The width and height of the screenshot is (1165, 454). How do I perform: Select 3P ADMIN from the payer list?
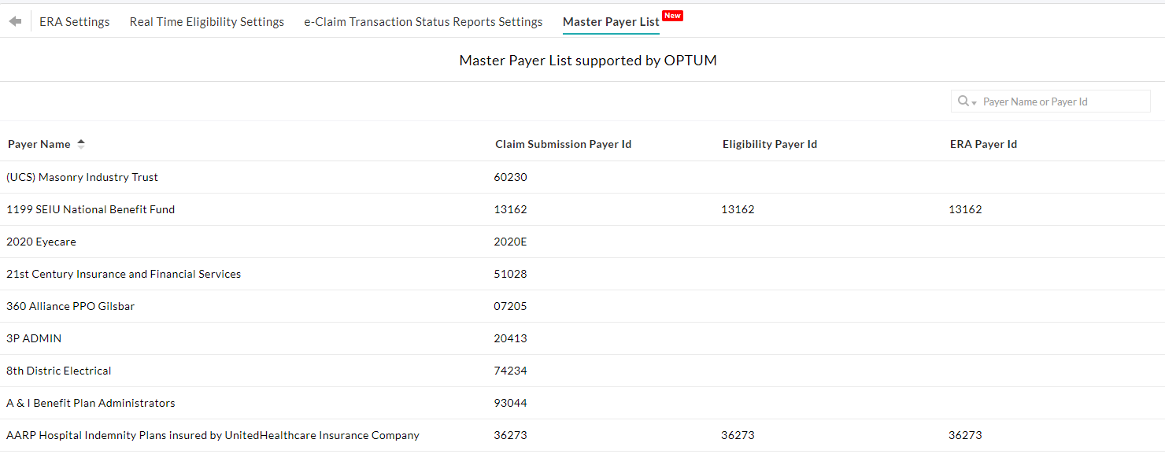(x=33, y=338)
